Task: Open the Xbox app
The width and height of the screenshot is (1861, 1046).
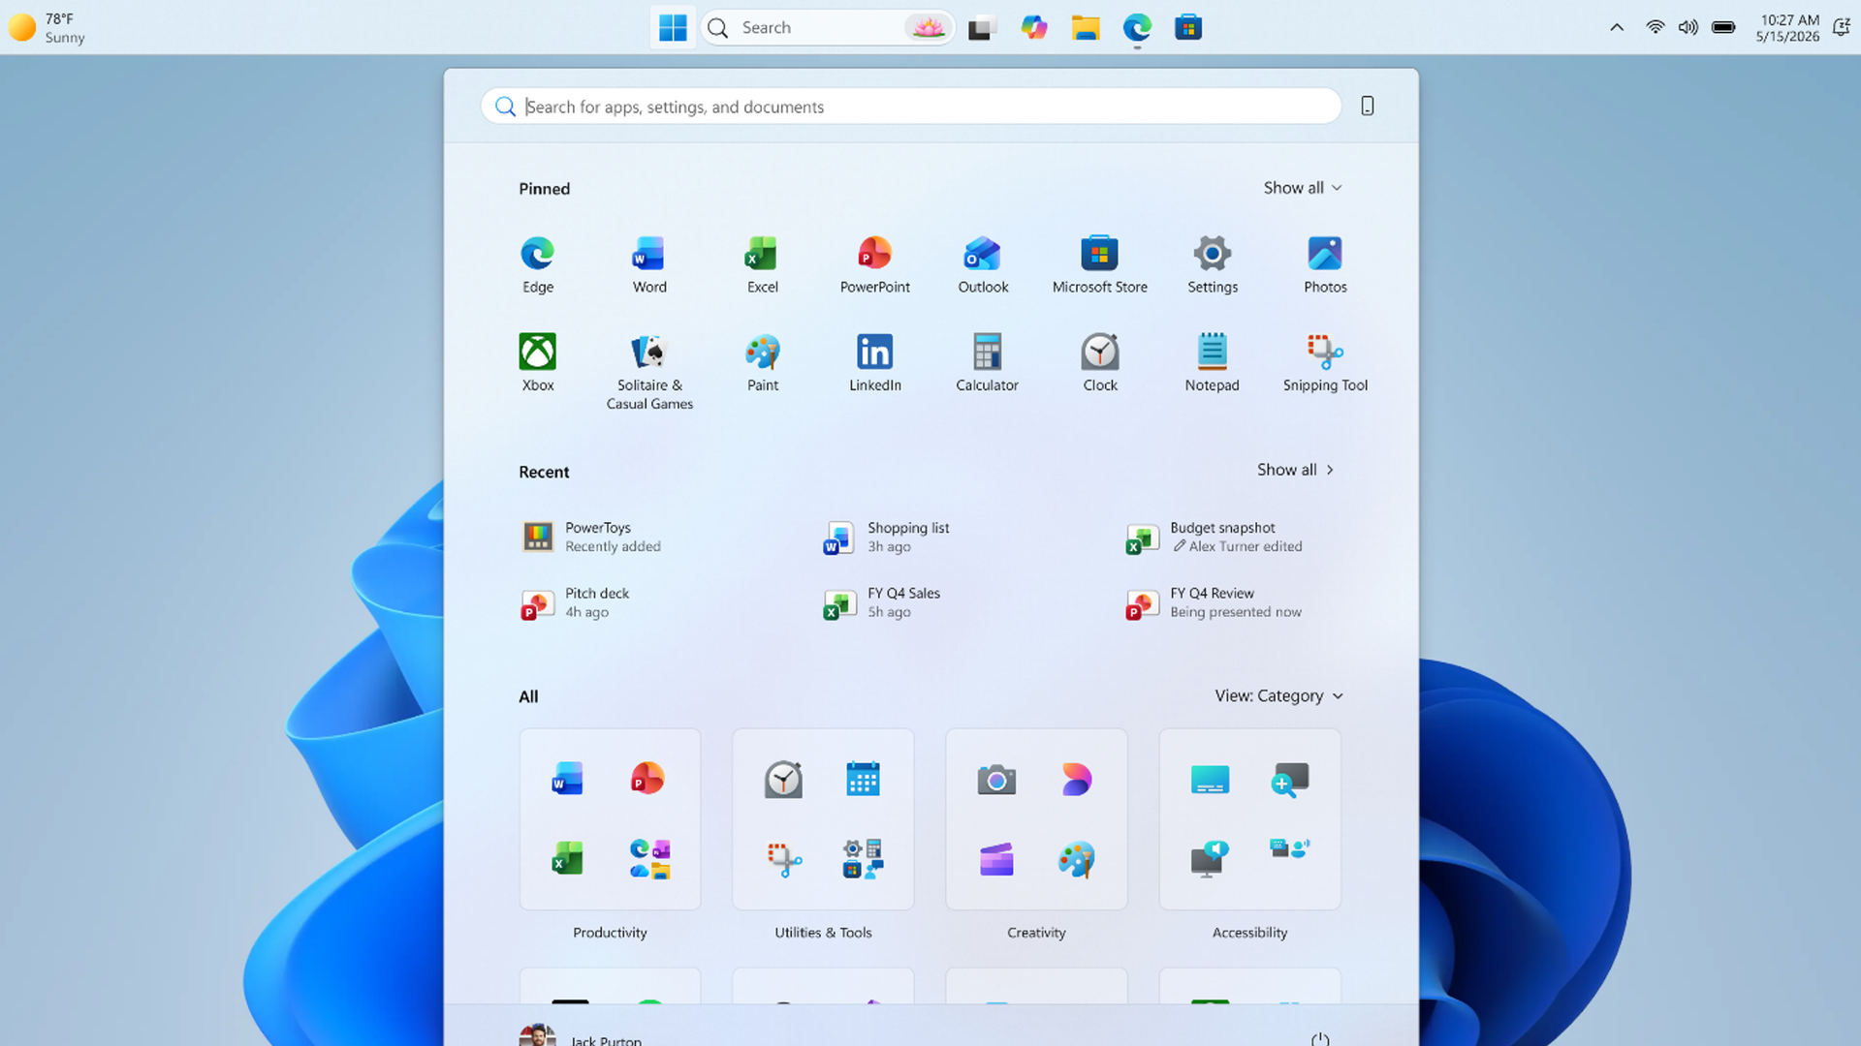Action: 538,363
